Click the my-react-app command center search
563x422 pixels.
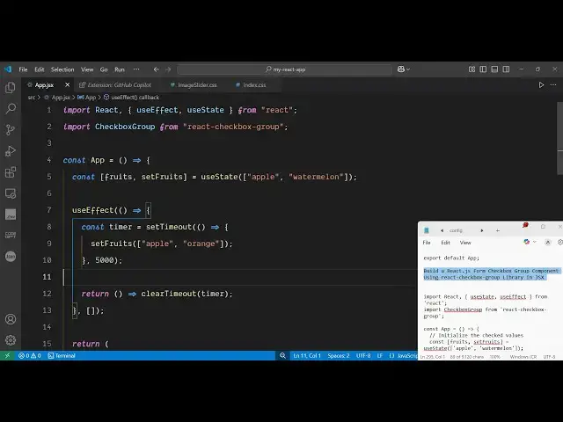(285, 69)
